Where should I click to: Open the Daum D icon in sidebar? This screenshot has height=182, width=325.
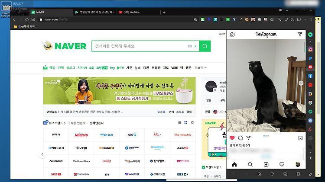[x=310, y=94]
